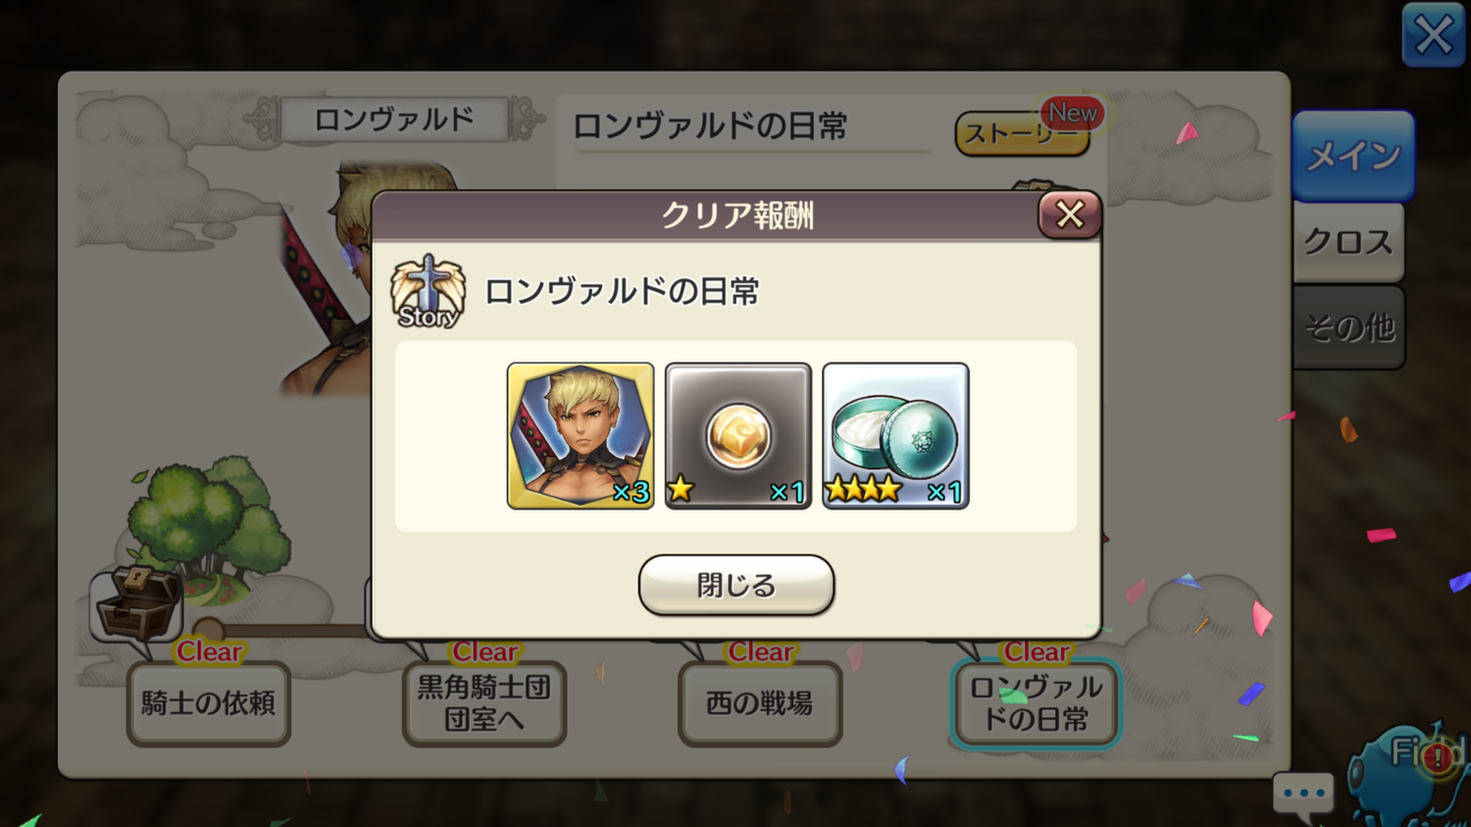
Task: Click the 閉じる button
Action: point(736,585)
